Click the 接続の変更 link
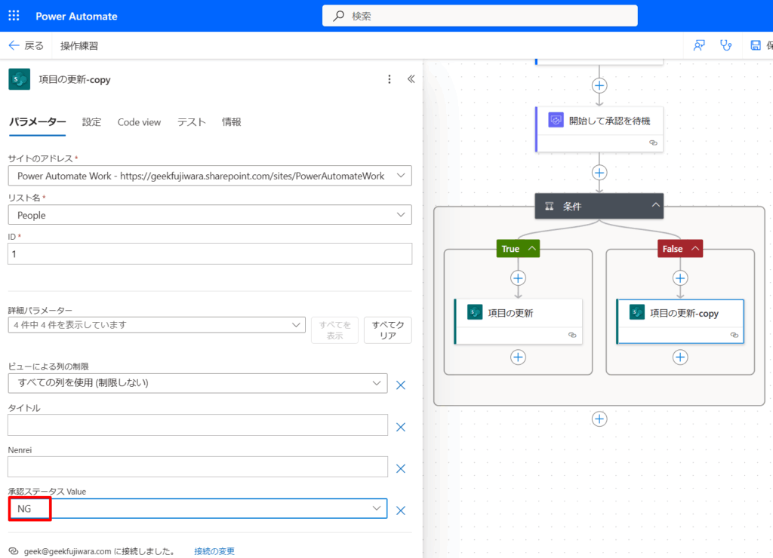 tap(214, 551)
